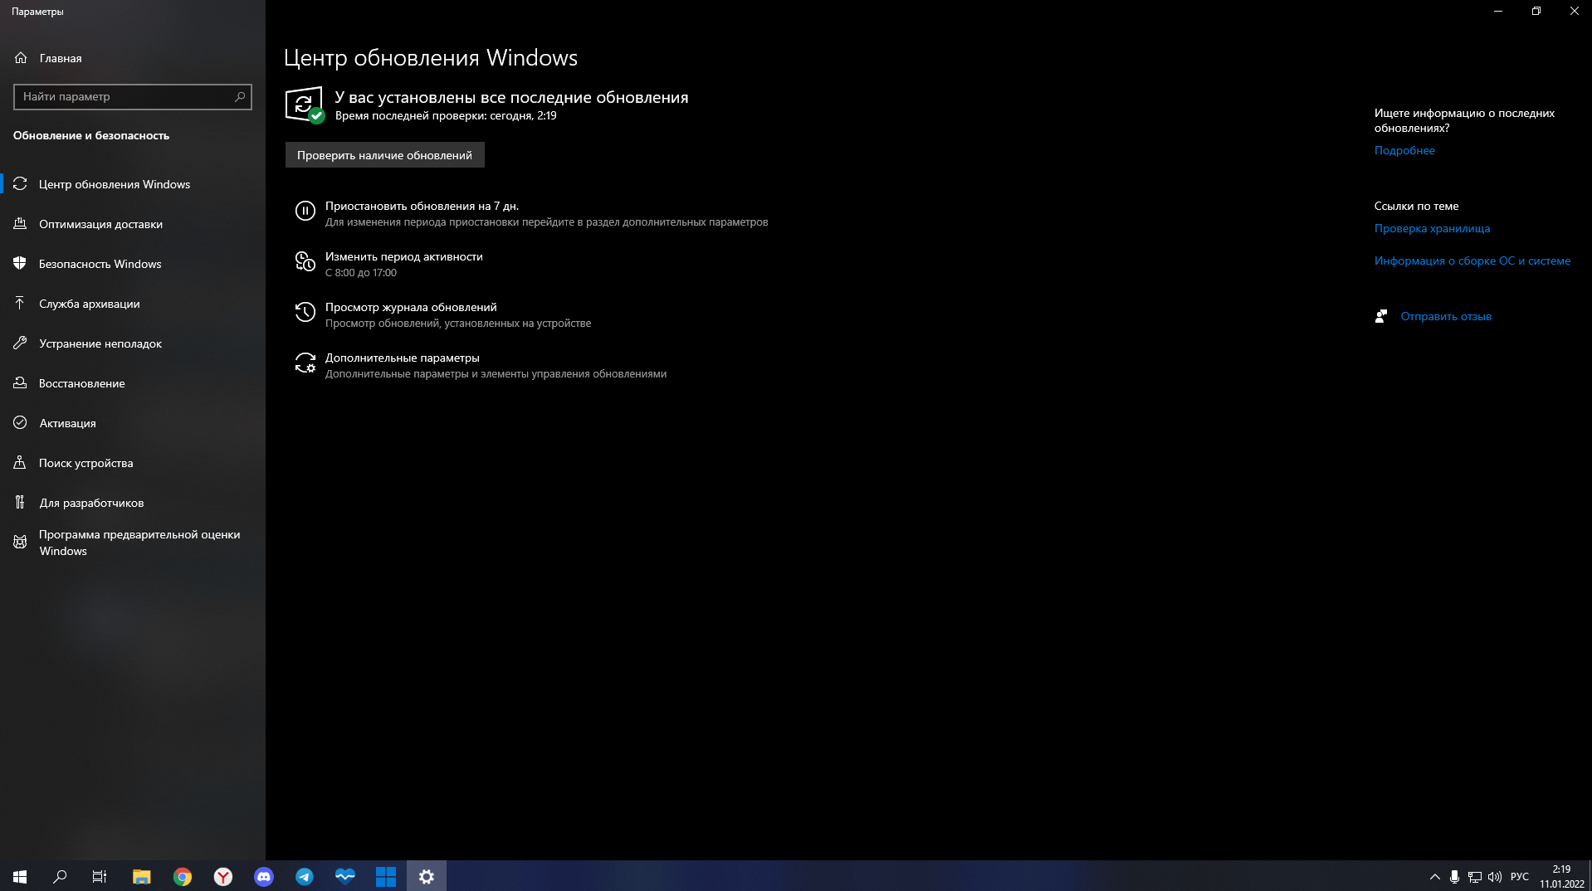
Task: Click the Insider Program cat icon
Action: [x=21, y=543]
